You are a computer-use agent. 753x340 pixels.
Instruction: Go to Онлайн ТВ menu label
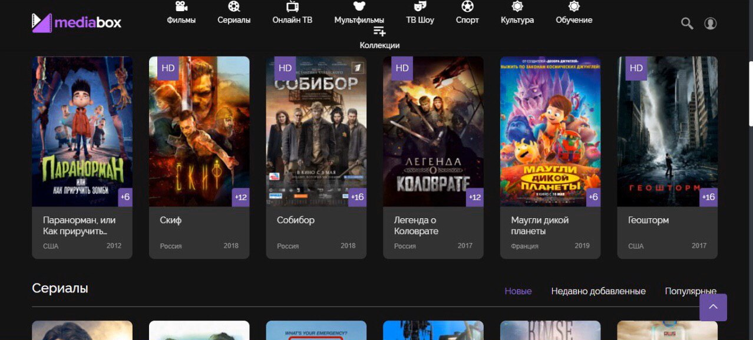(292, 20)
